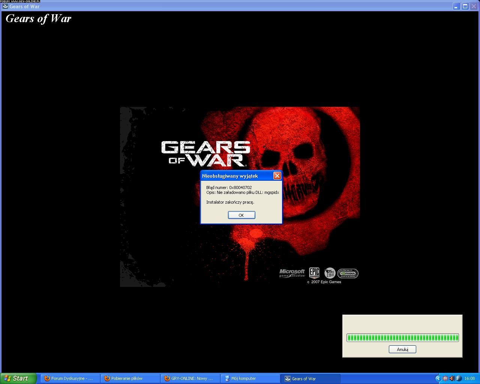Open Mój komputer from the taskbar
This screenshot has height=384, width=480.
click(250, 378)
